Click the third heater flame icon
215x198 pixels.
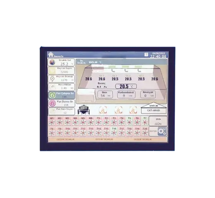[x=133, y=110]
